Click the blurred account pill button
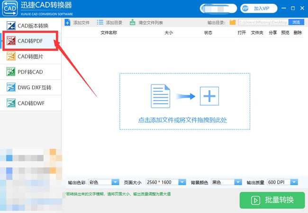This screenshot has height=213, width=308. pyautogui.click(x=218, y=9)
